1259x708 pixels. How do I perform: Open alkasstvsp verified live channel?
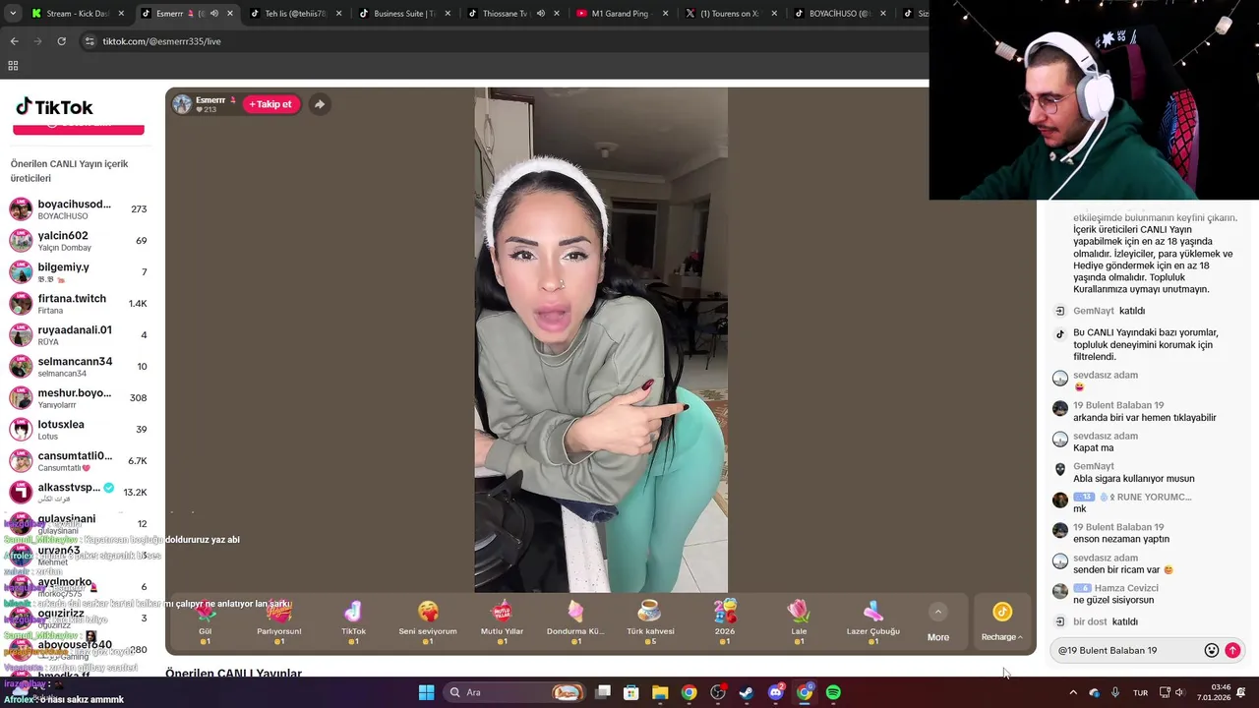coord(79,493)
